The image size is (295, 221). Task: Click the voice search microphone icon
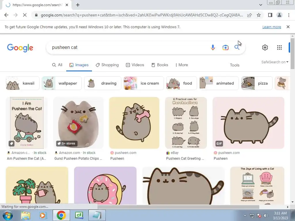click(213, 47)
